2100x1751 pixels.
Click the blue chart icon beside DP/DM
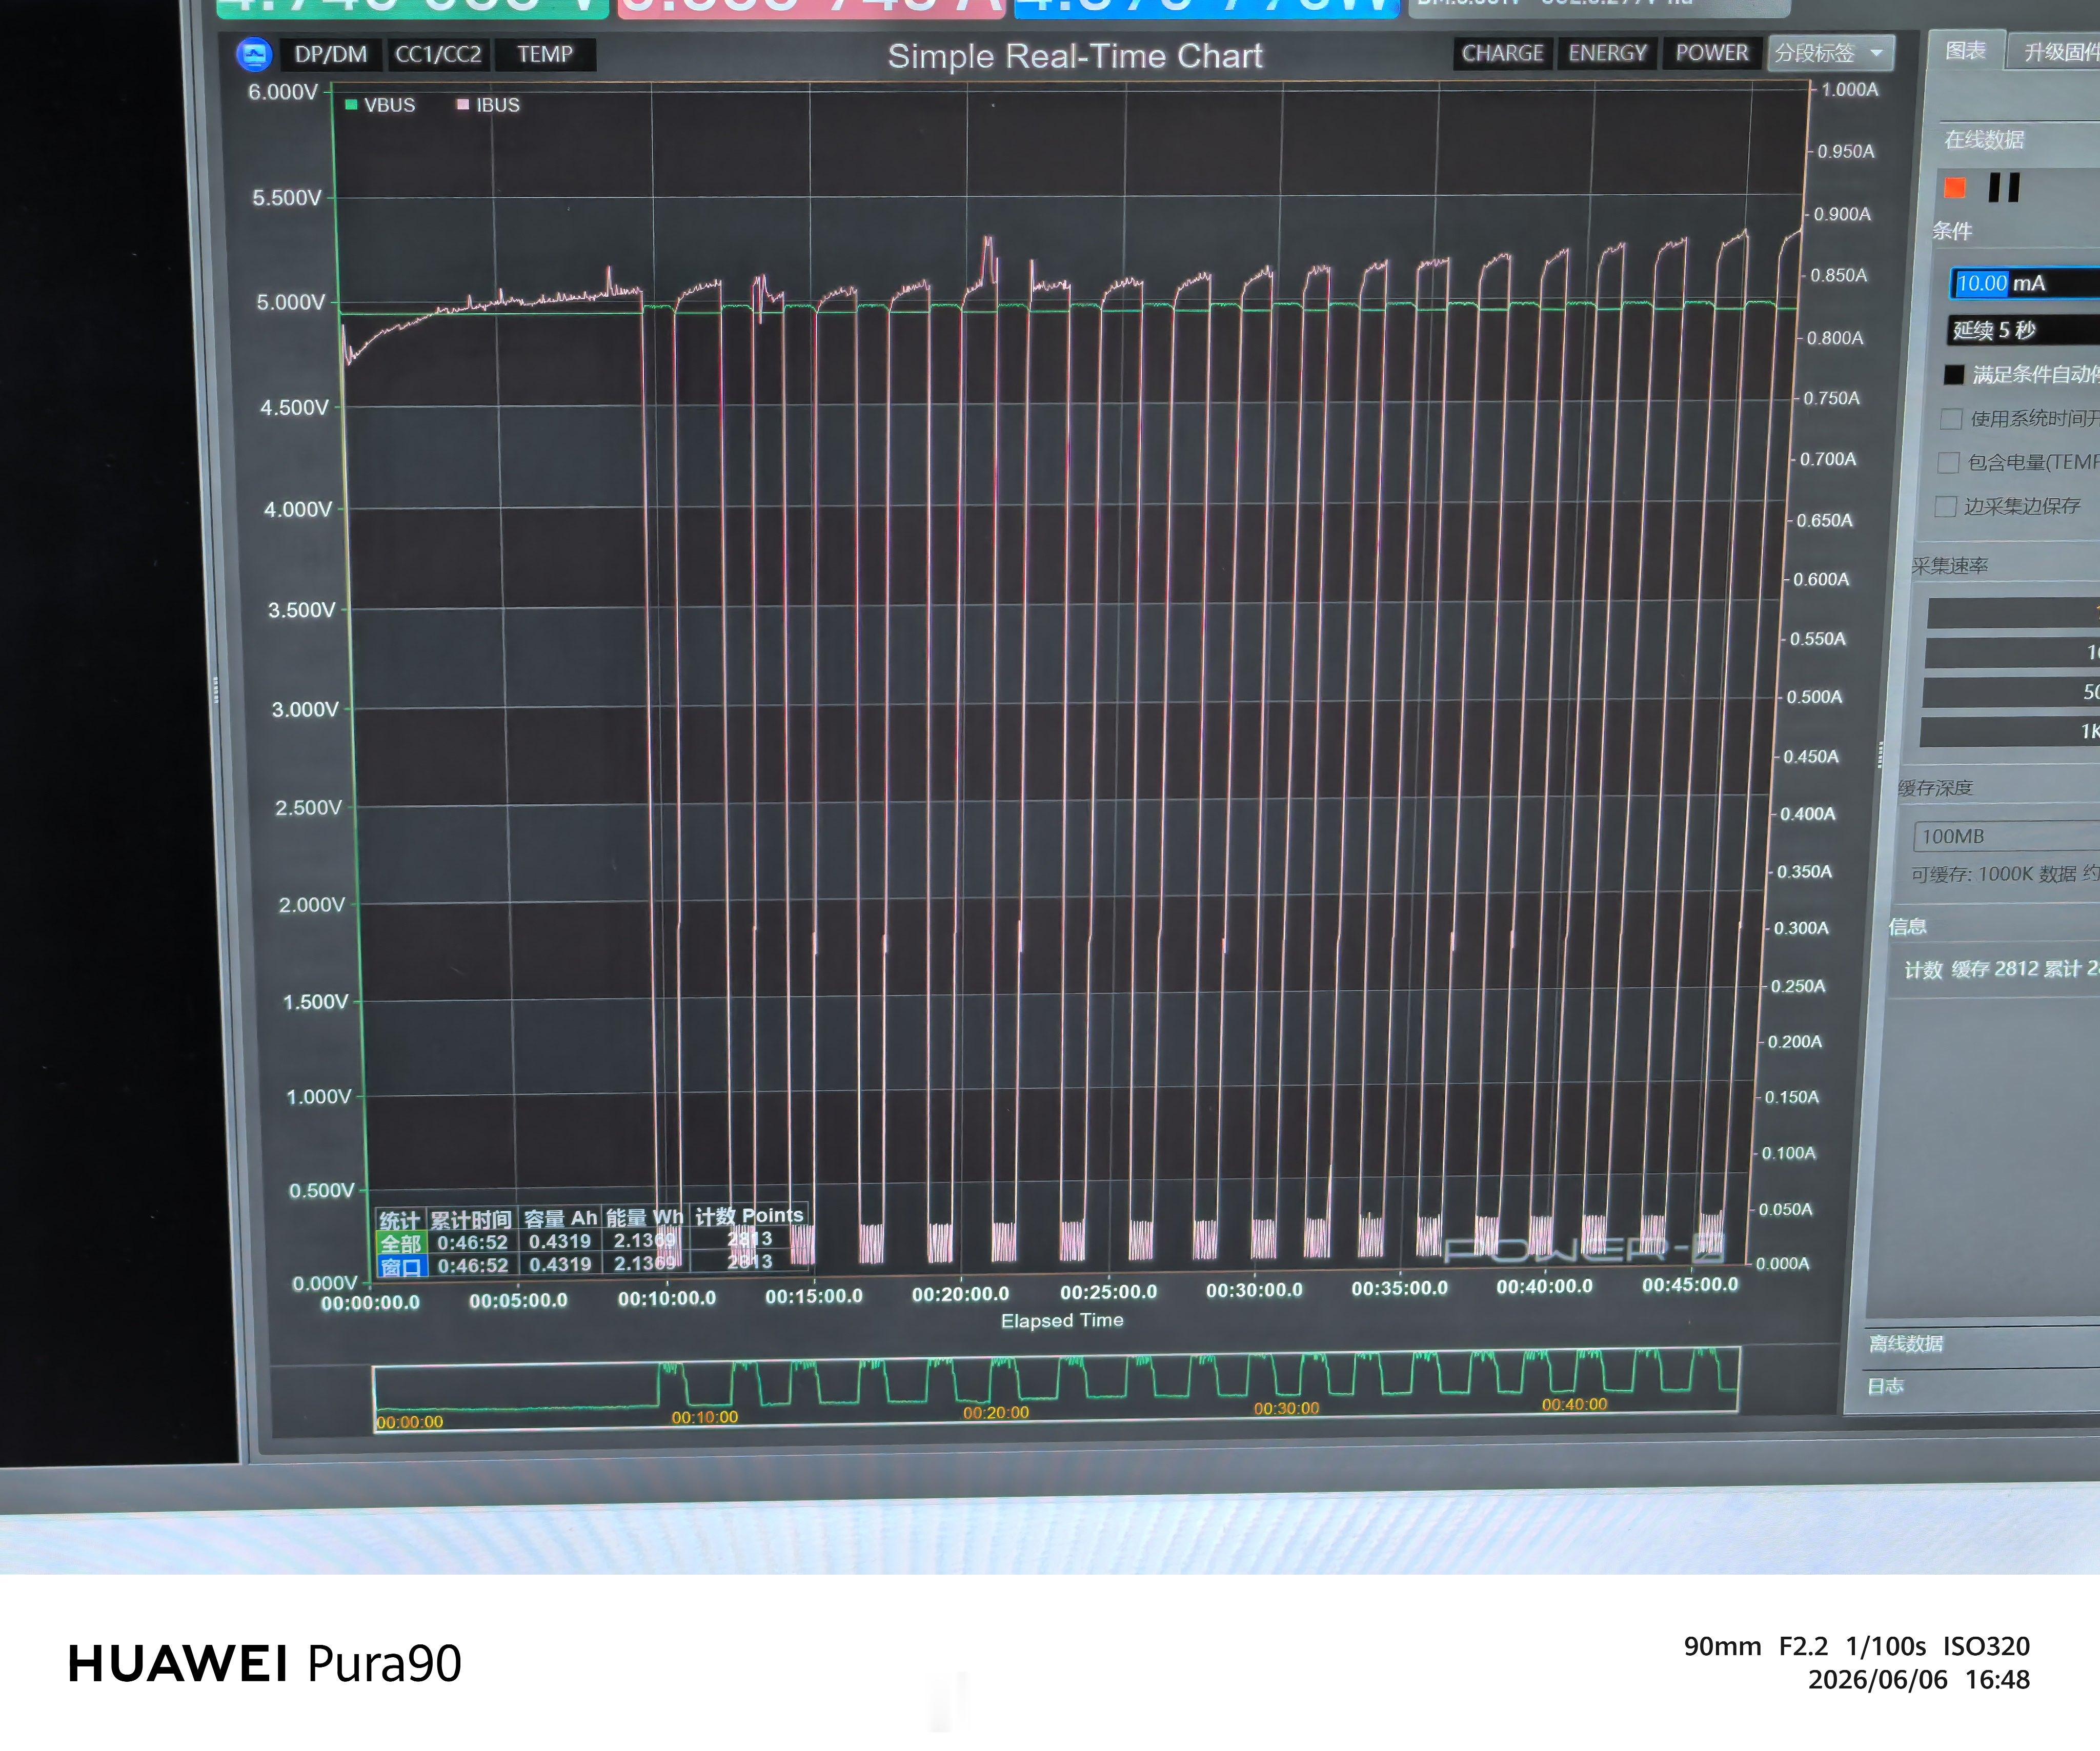[254, 54]
